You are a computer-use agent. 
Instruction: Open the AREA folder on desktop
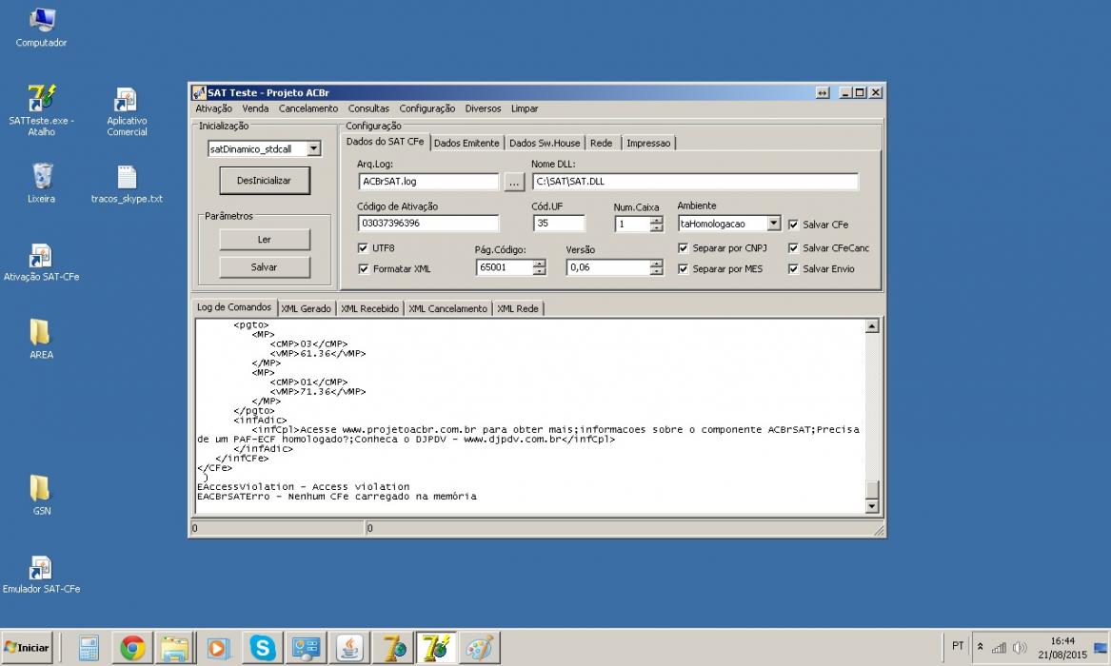pos(41,339)
